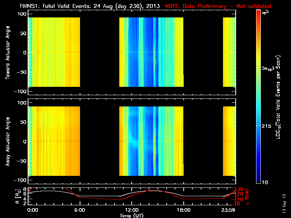Image resolution: width=291 pixels, height=218 pixels.
Task: Click the 12:00 time axis label
Action: coord(132,210)
